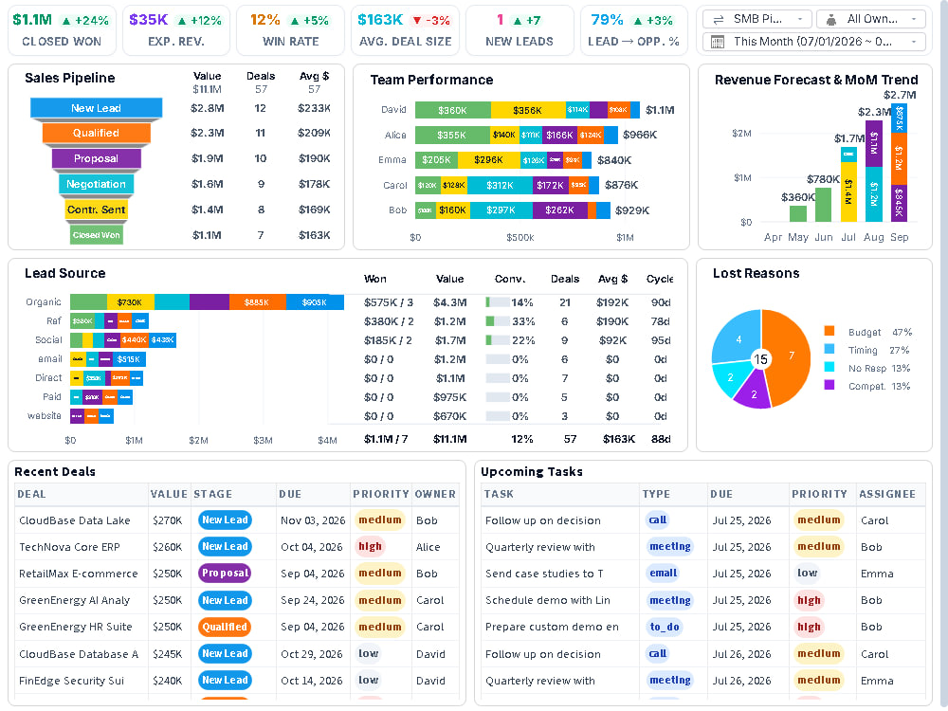Click the Exp. Rev. KPI card
This screenshot has height=711, width=948.
176,30
